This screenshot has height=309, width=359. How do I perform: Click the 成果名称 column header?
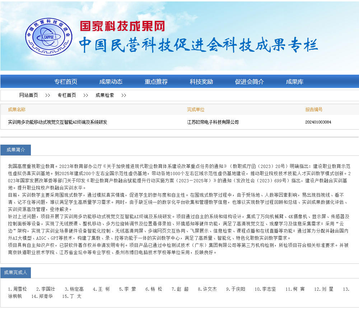point(17,109)
